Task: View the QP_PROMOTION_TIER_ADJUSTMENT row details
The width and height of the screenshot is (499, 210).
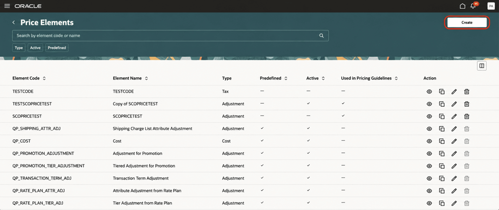Action: [429, 166]
